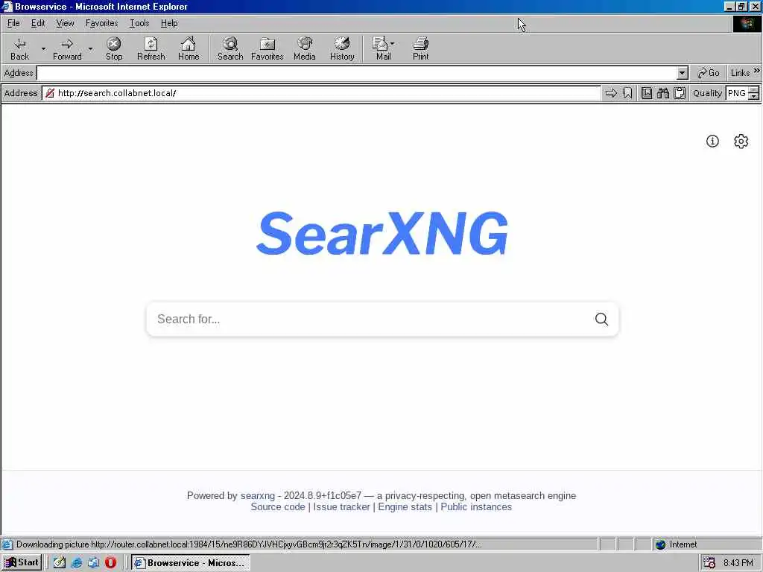Print the page with toolbar button
Screen dimensions: 763x572
420,48
